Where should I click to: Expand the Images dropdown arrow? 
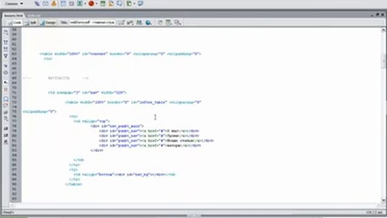[x=85, y=4]
